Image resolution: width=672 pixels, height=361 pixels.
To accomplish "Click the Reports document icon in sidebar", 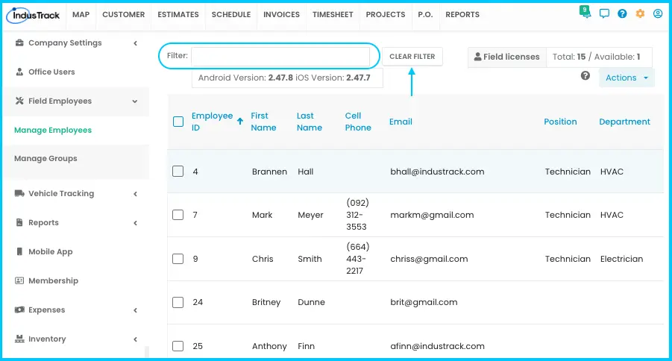I will (19, 222).
